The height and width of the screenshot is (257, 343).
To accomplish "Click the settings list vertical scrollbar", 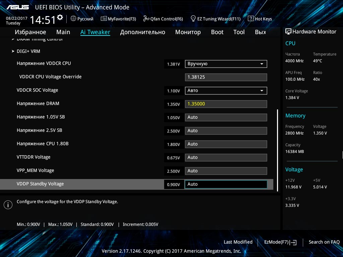I will tap(277, 150).
